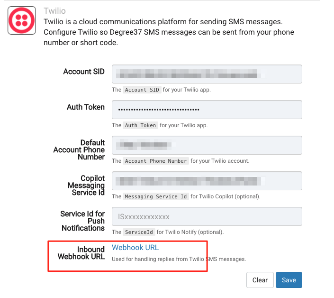Click the Default Account Phone Number field
The width and height of the screenshot is (334, 298).
(x=207, y=145)
